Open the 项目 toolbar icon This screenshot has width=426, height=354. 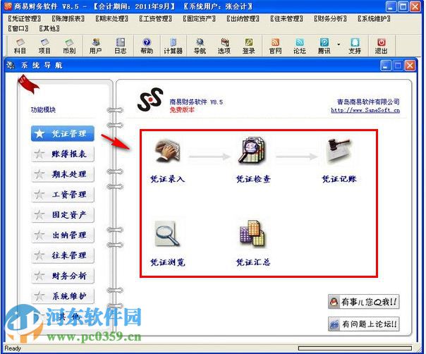44,46
